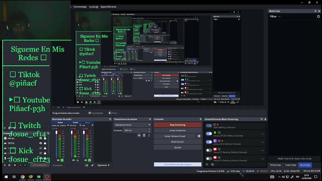This screenshot has width=322, height=181.
Task: Expand the Mic/Aux channel dropdown
Action: pos(80,125)
